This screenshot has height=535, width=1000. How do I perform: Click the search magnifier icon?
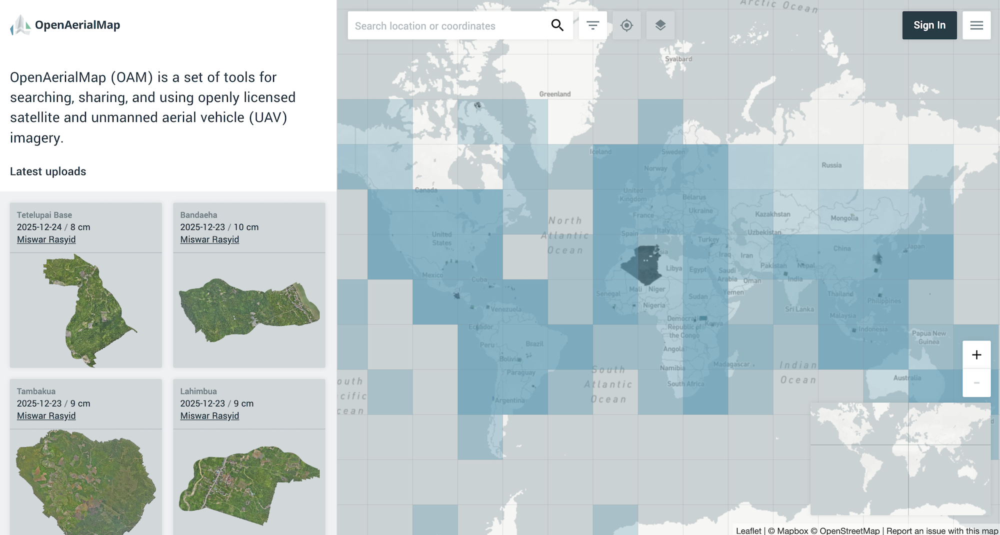click(557, 25)
